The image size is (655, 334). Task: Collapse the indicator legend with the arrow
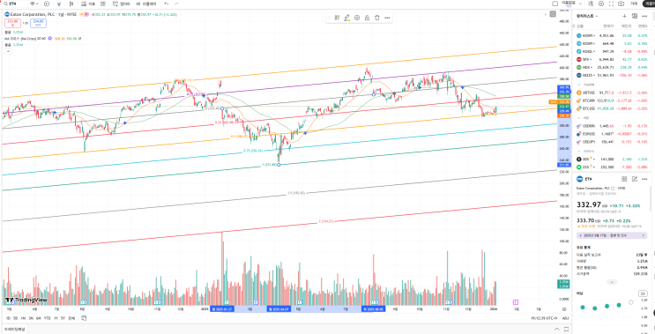click(x=8, y=51)
